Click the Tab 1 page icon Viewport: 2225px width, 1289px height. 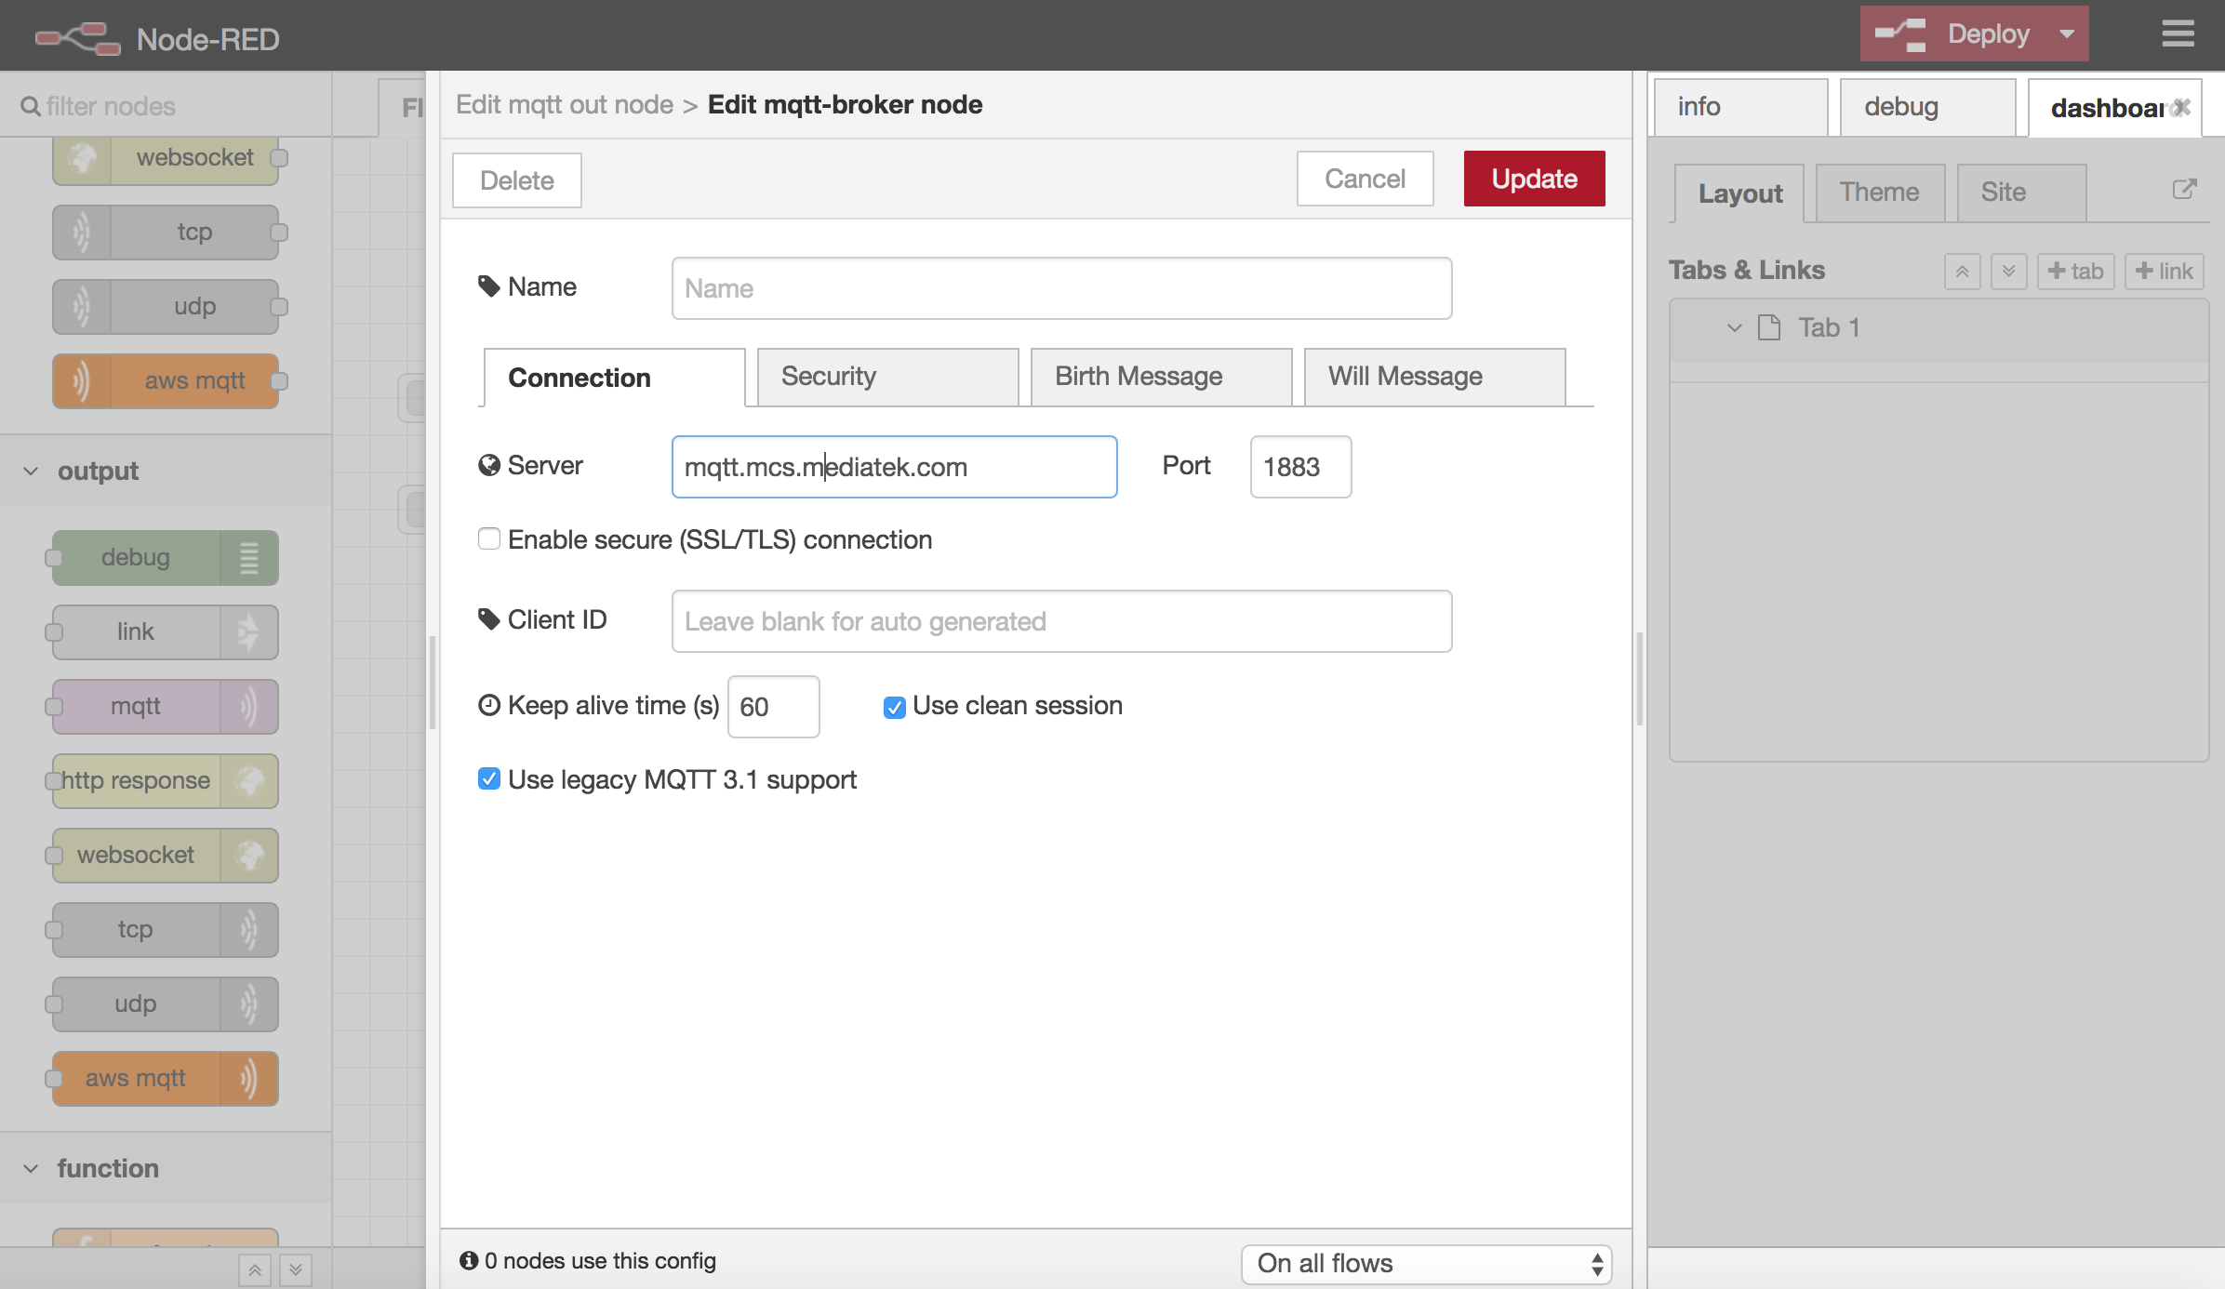(x=1768, y=327)
